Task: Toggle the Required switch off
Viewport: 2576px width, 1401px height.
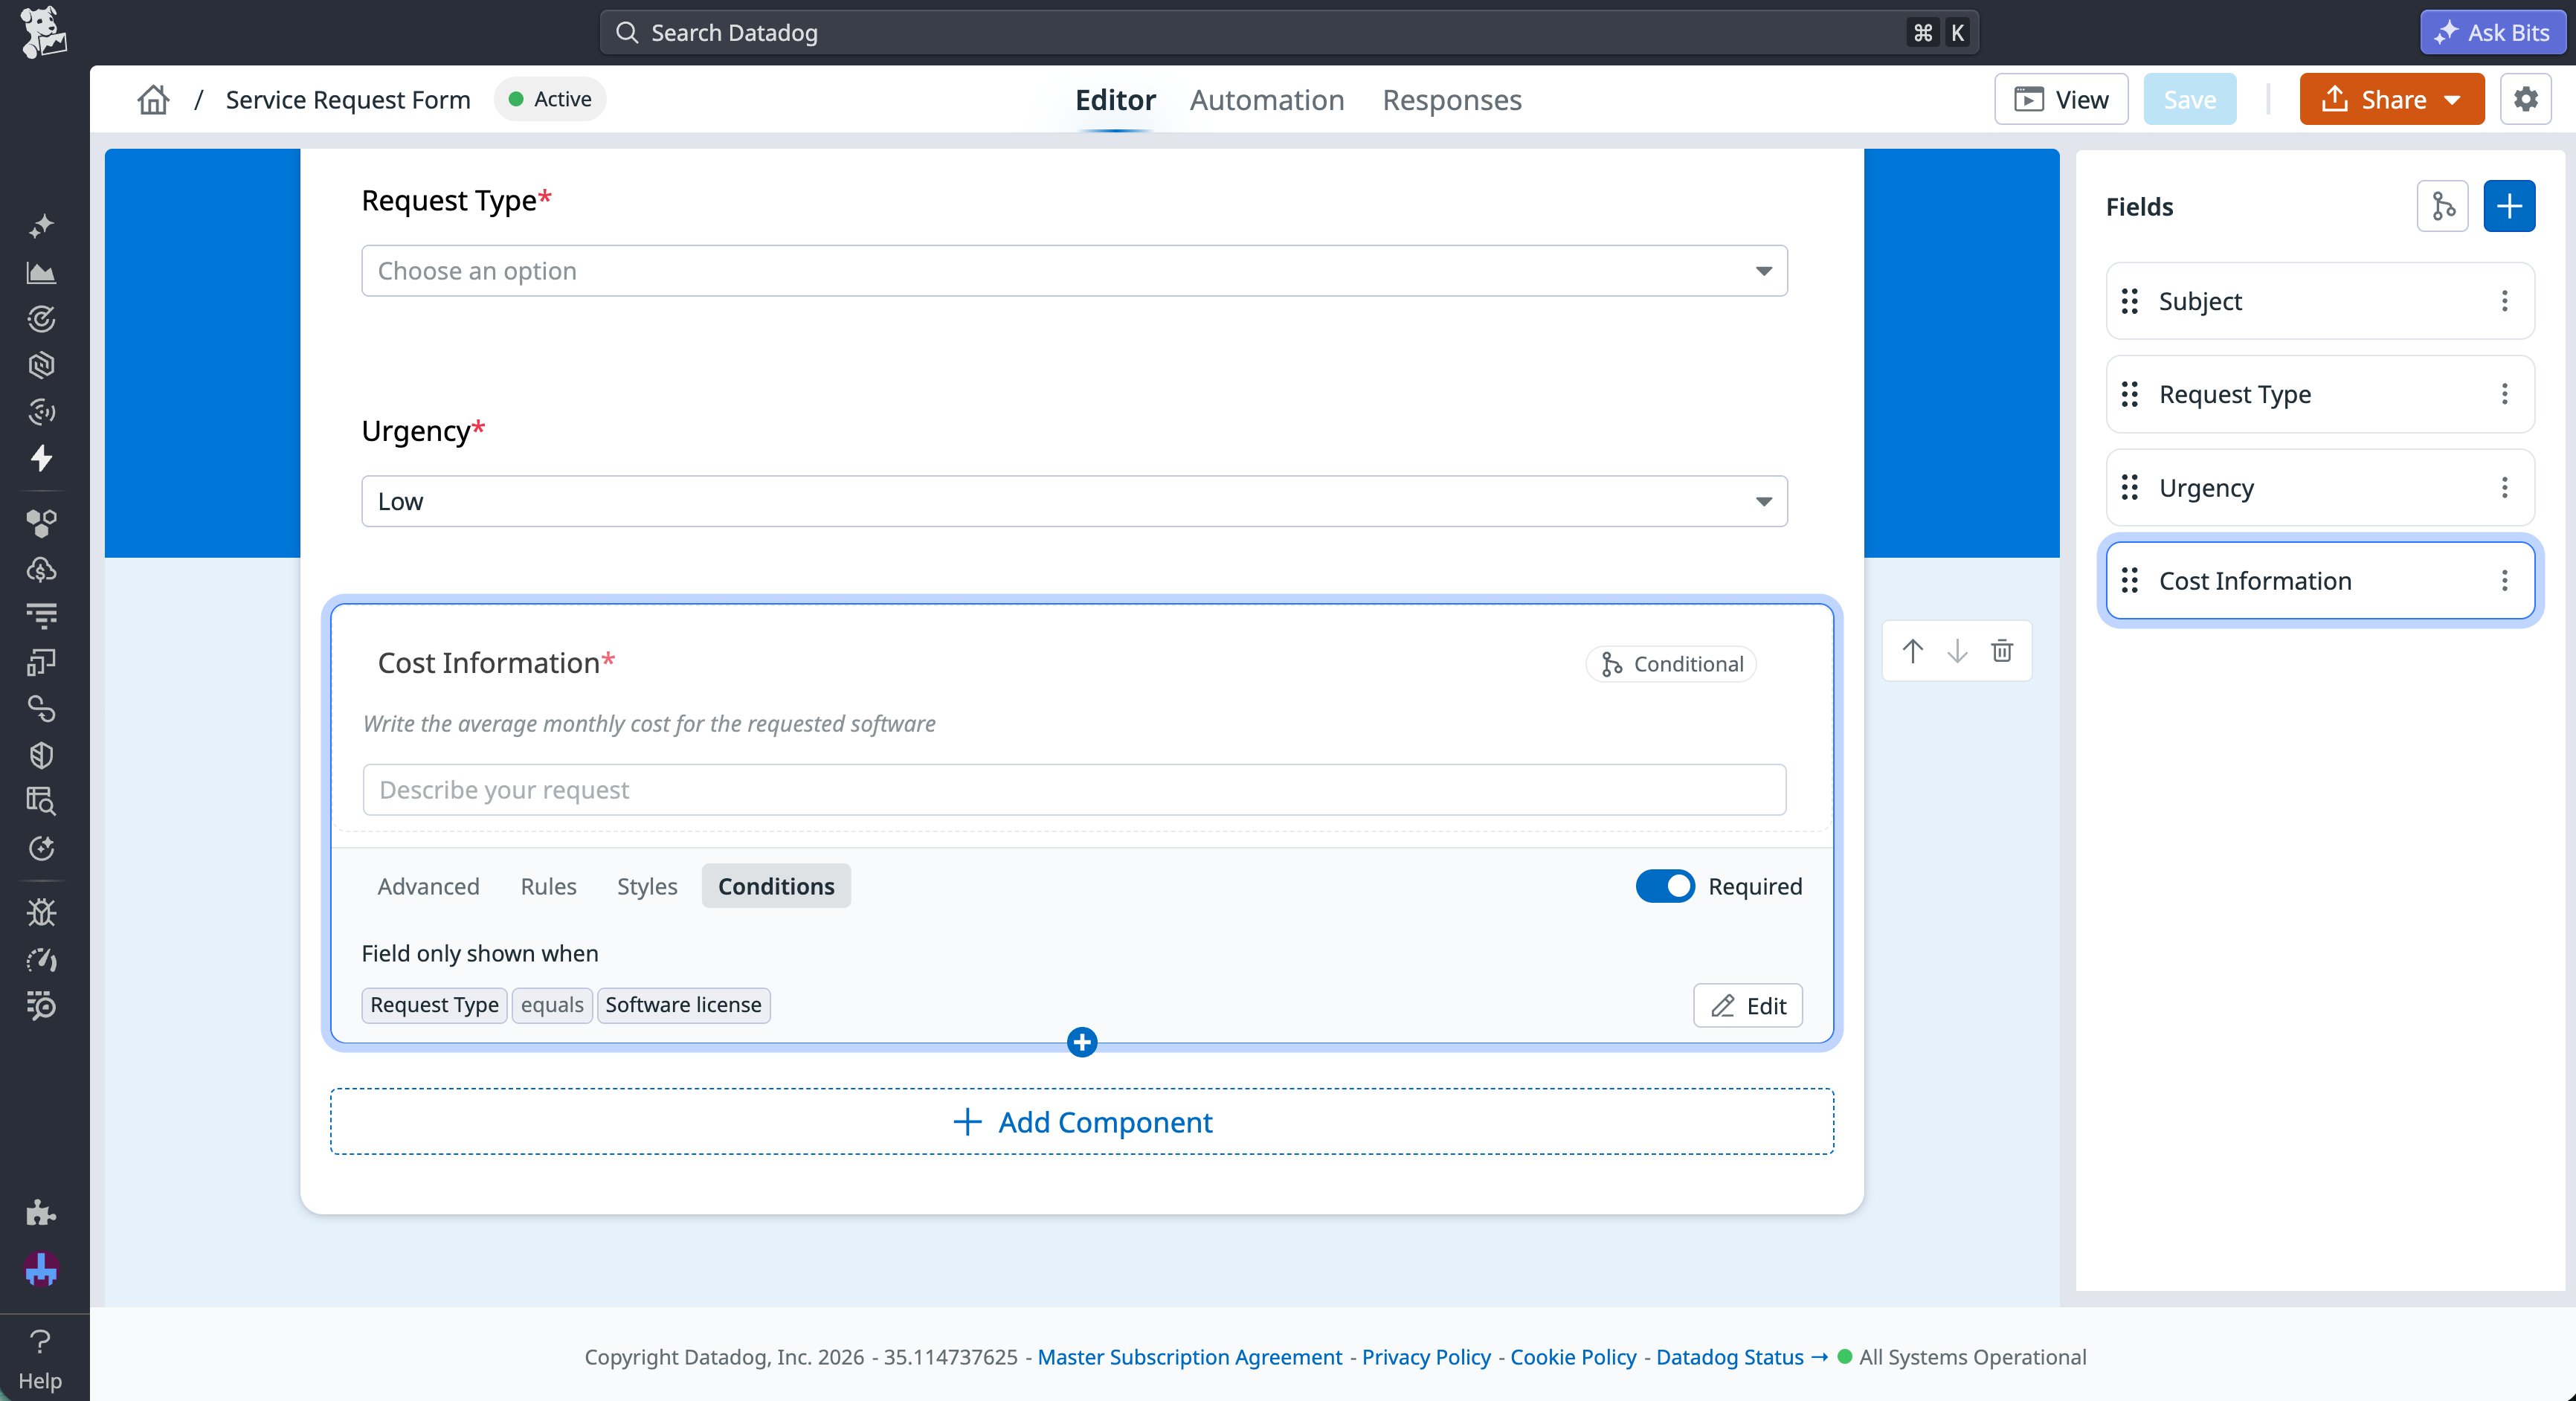Action: tap(1665, 886)
